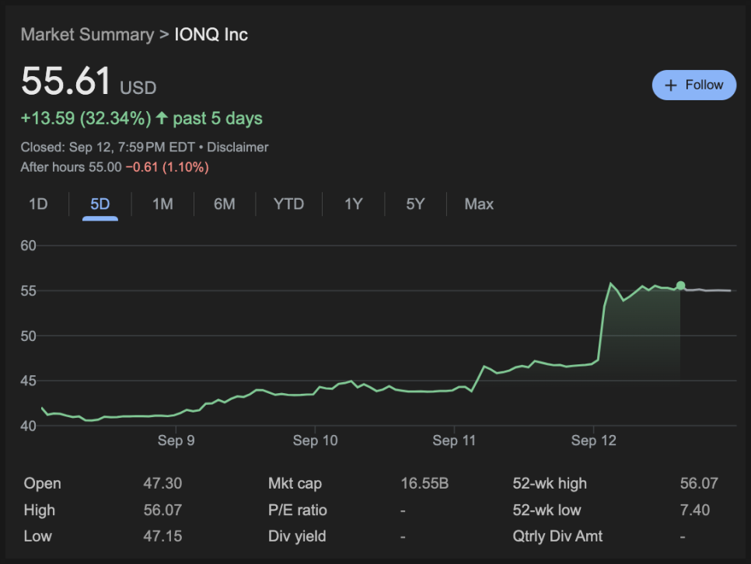The image size is (751, 564).
Task: Click the Sep 9 axis label
Action: tap(176, 440)
